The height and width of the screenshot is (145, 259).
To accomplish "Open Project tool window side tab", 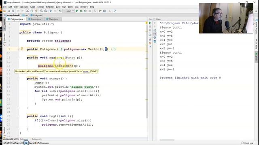I will point(4,24).
